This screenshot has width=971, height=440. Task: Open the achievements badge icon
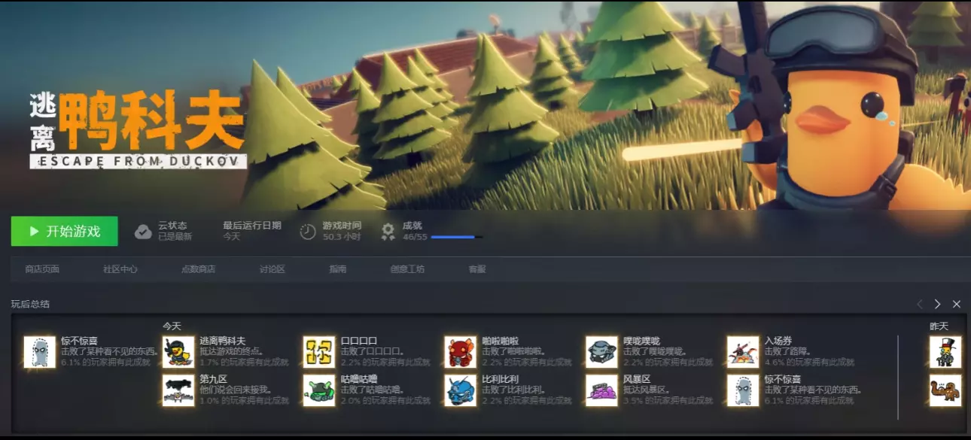tap(388, 232)
